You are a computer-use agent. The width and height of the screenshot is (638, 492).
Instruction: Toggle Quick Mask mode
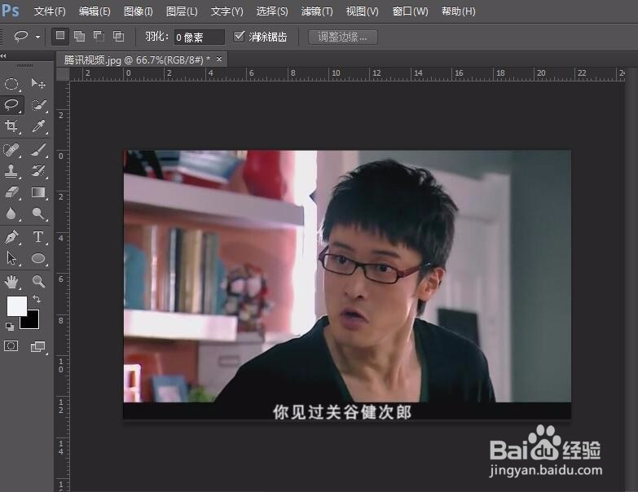[x=11, y=346]
